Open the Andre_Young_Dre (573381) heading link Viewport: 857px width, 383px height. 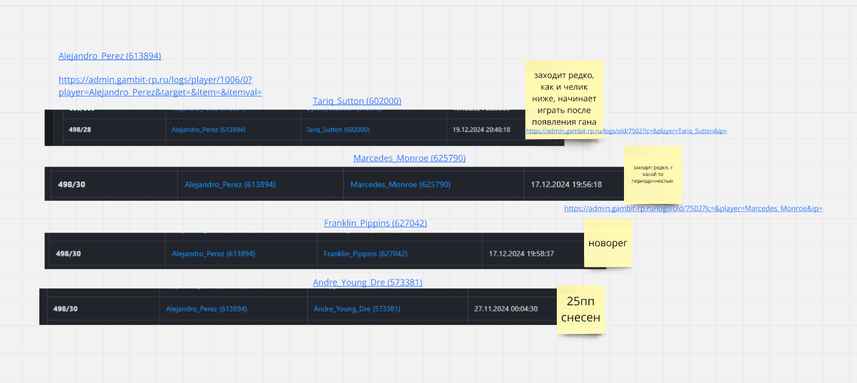pyautogui.click(x=367, y=283)
